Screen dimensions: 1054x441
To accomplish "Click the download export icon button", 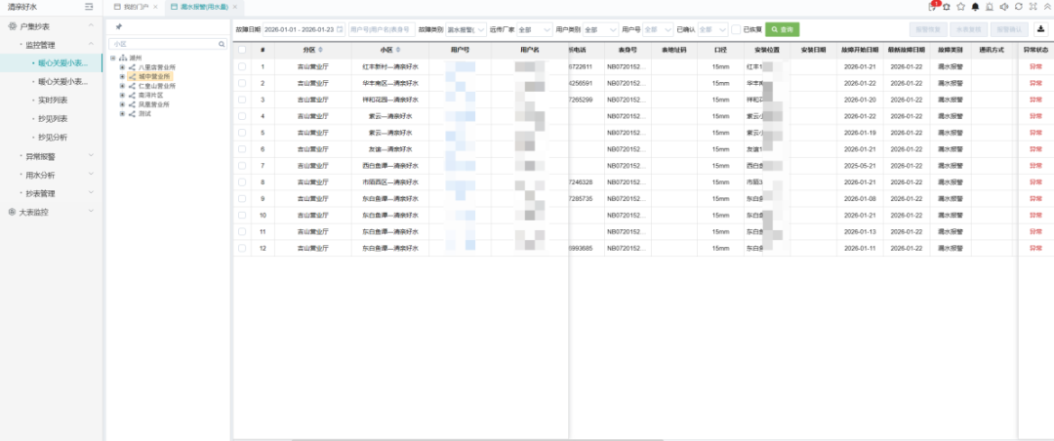I will pos(1039,29).
